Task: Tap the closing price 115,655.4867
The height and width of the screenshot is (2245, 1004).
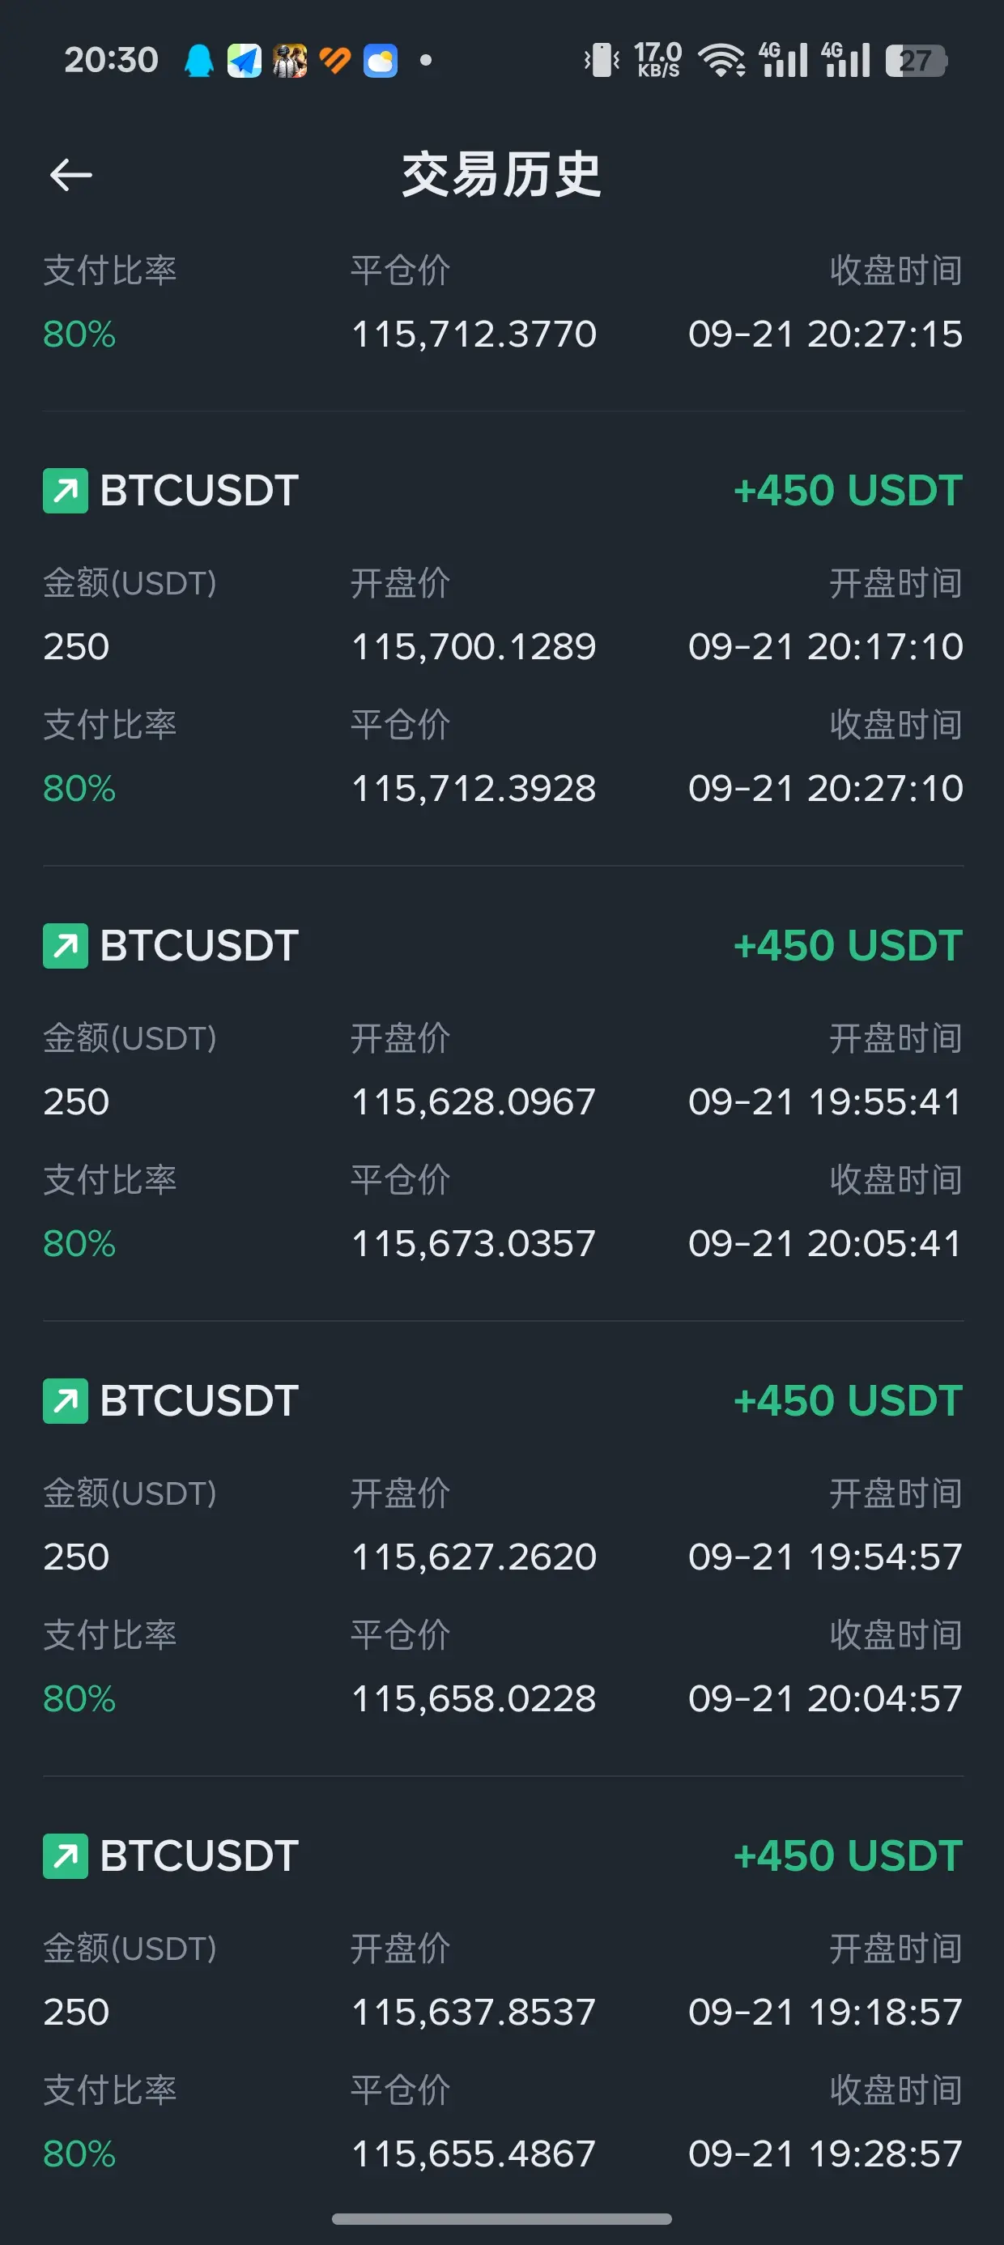Action: [x=473, y=2153]
